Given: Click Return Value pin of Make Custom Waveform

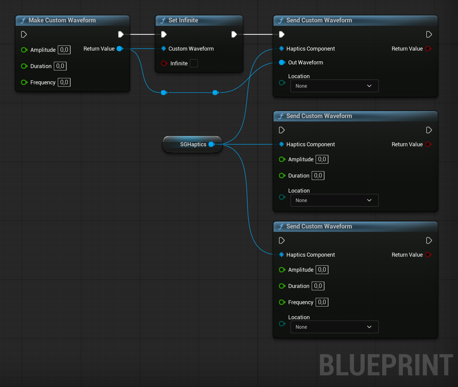Looking at the screenshot, I should (120, 48).
